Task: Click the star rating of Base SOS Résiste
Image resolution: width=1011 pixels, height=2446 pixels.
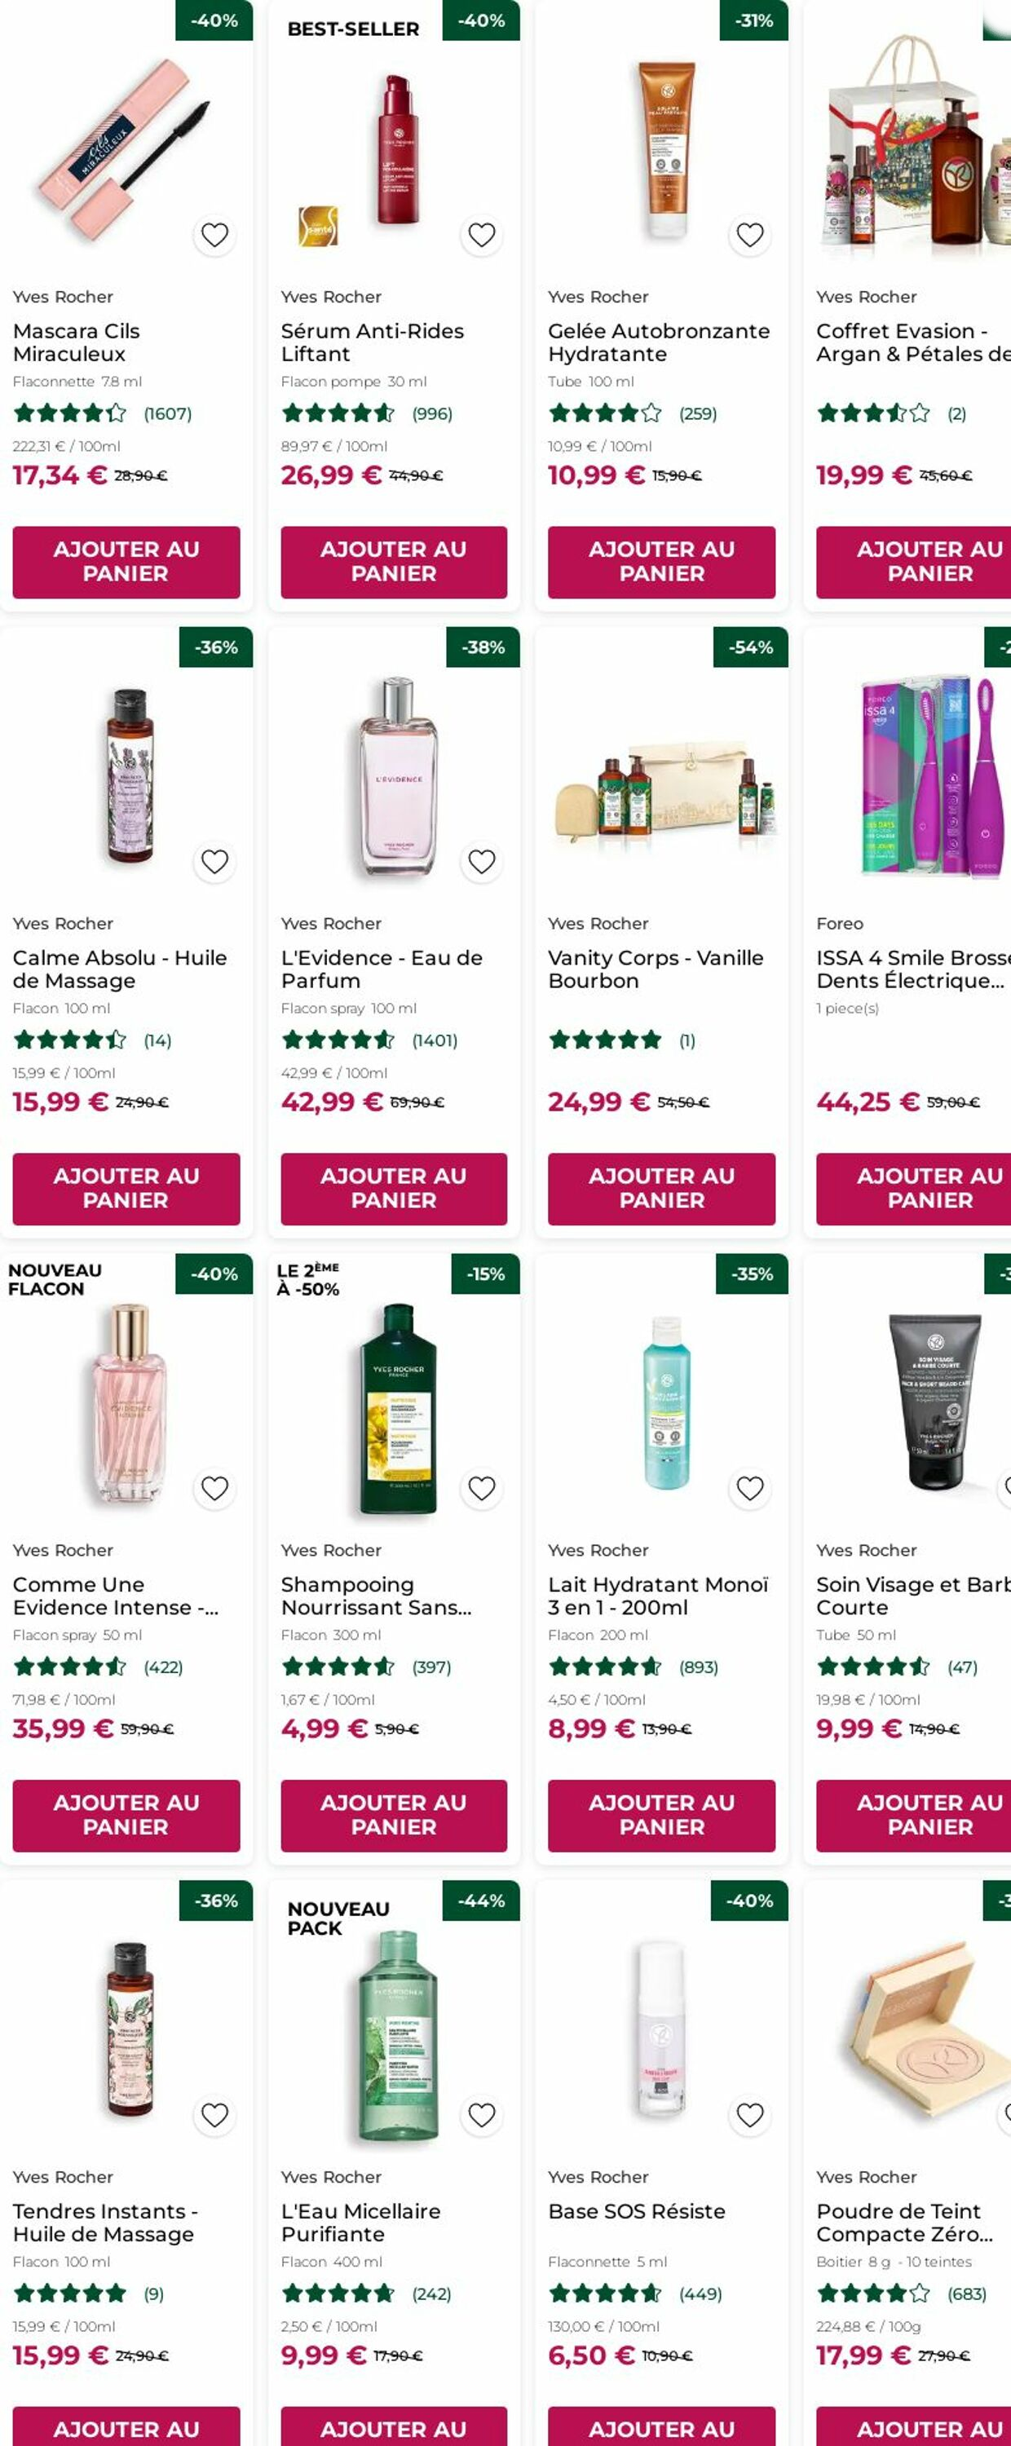Action: 605,2293
